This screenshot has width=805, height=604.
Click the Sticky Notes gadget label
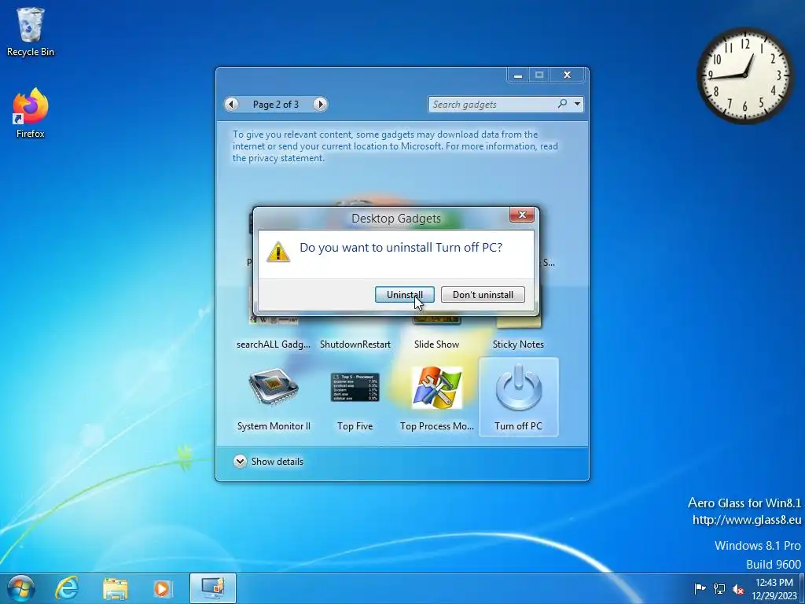click(518, 344)
